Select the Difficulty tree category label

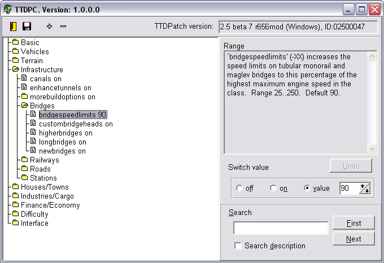pos(34,214)
